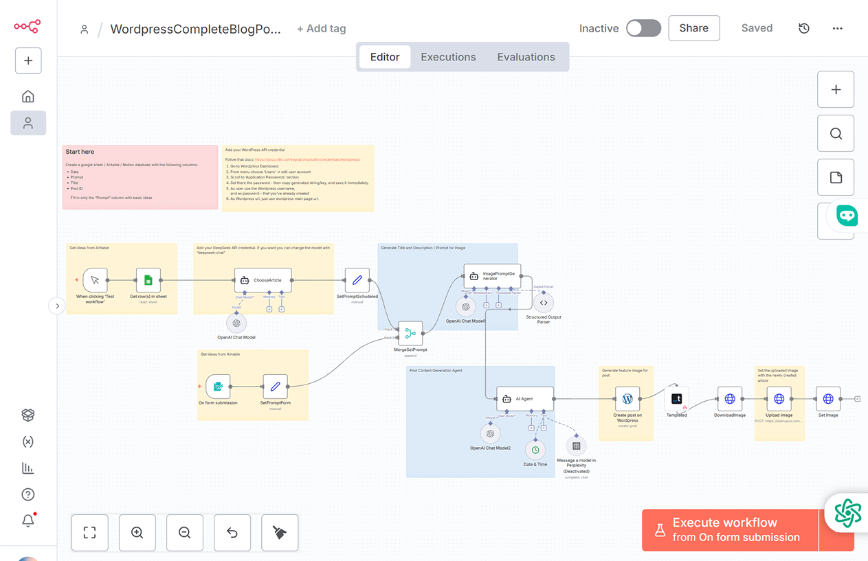Image resolution: width=868 pixels, height=561 pixels.
Task: Activate the workflow with the Inactive toggle
Action: point(643,28)
